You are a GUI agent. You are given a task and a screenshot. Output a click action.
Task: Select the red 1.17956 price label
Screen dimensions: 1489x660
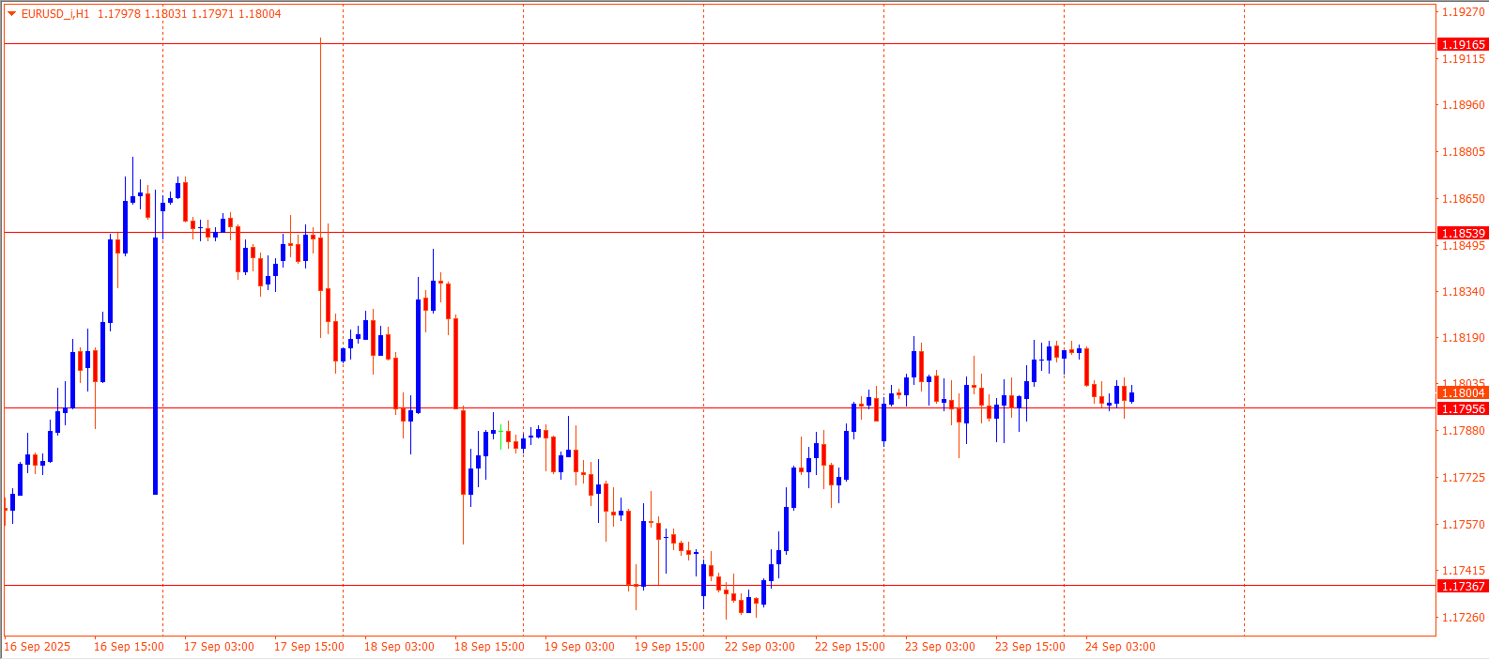coord(1463,408)
